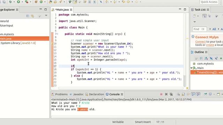Switch to the Declaration tab
223x125 pixels.
pos(95,94)
